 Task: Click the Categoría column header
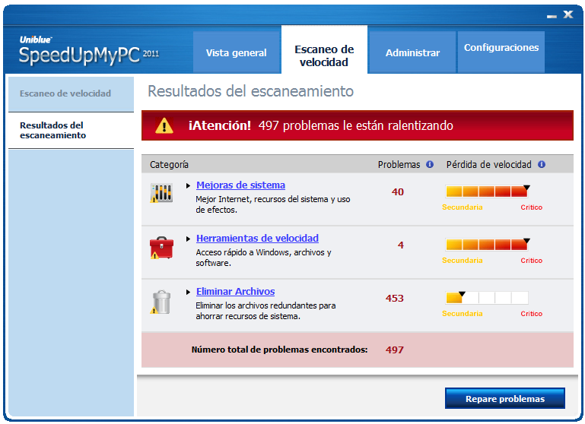(169, 165)
